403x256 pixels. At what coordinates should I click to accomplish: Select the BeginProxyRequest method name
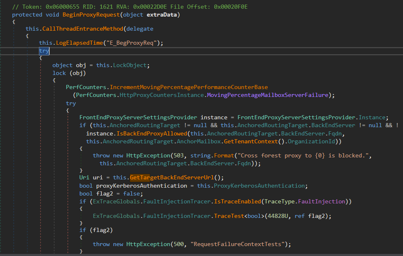pyautogui.click(x=91, y=14)
